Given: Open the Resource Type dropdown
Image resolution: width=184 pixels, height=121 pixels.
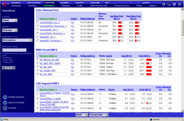Looking at the screenshot, I should coord(17,40).
